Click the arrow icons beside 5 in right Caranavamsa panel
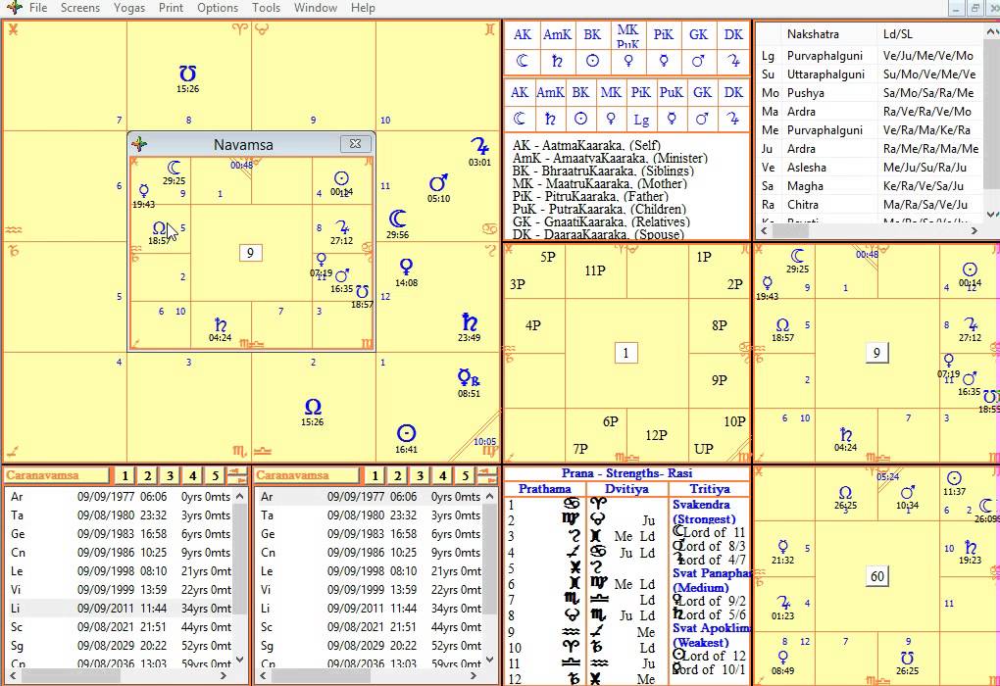Screen dimensions: 1000x686 click(x=486, y=475)
